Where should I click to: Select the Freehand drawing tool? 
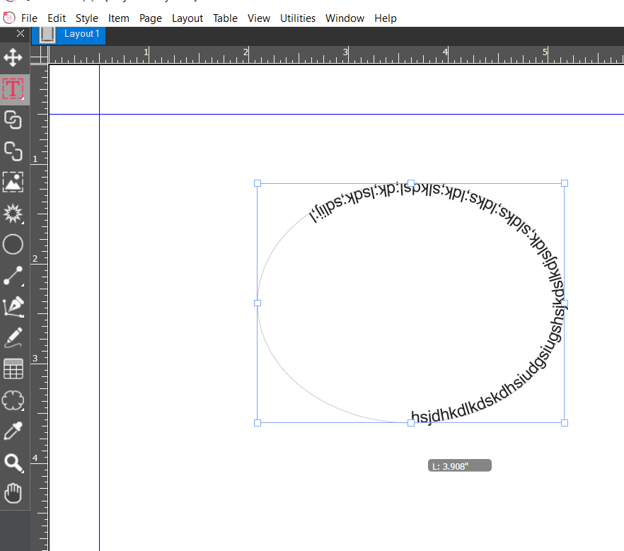coord(14,338)
